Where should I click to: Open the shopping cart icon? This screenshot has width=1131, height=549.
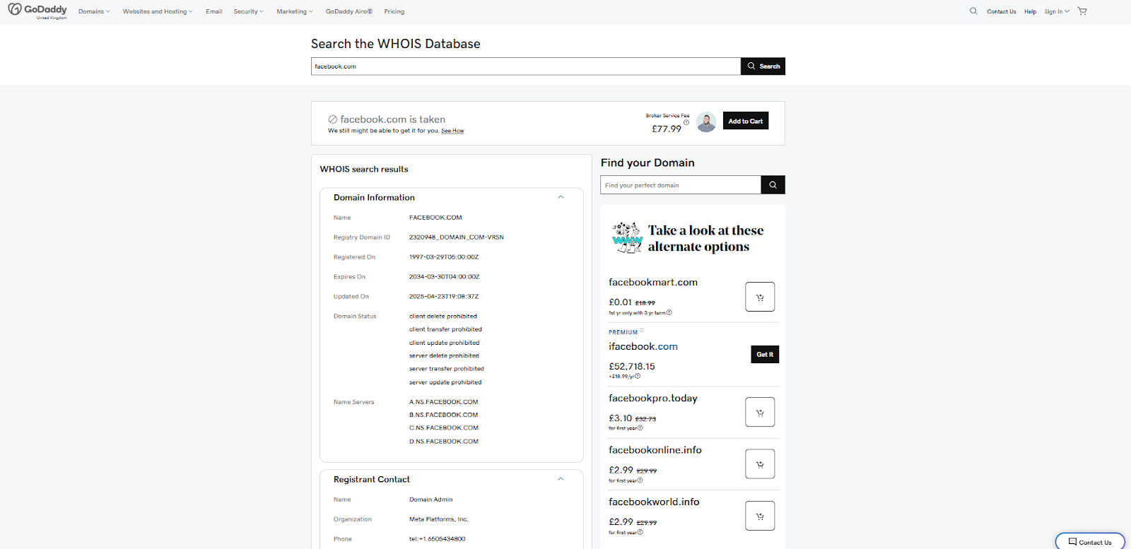point(1082,11)
